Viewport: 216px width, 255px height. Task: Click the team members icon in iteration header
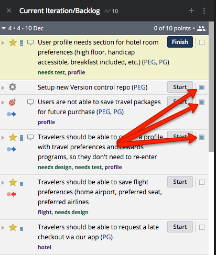pos(201,28)
